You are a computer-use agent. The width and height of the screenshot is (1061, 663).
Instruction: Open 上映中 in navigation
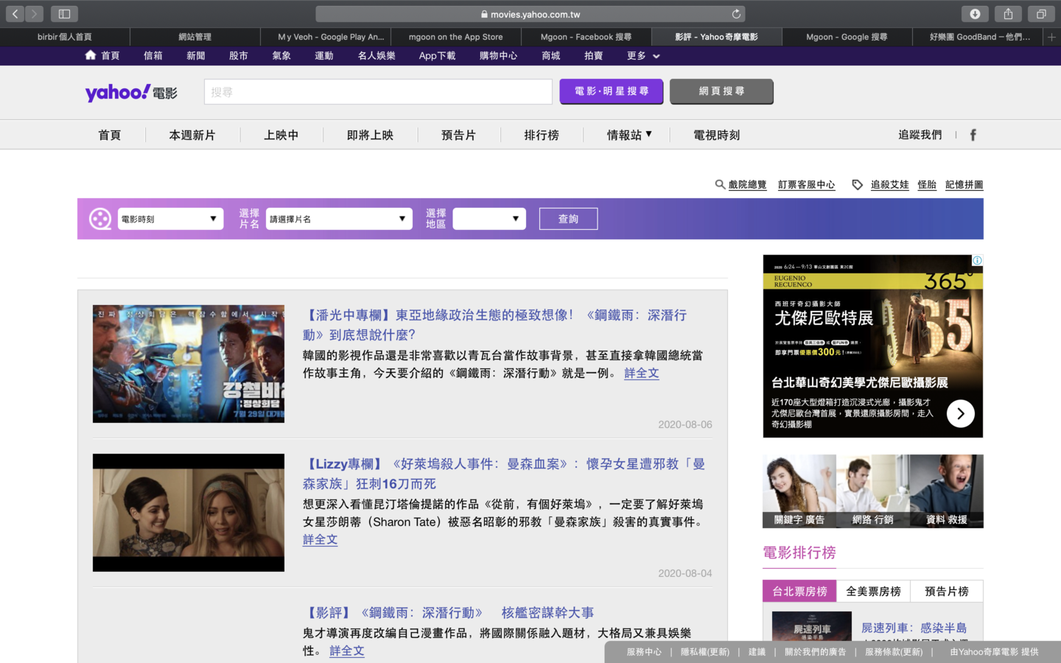[x=281, y=136]
